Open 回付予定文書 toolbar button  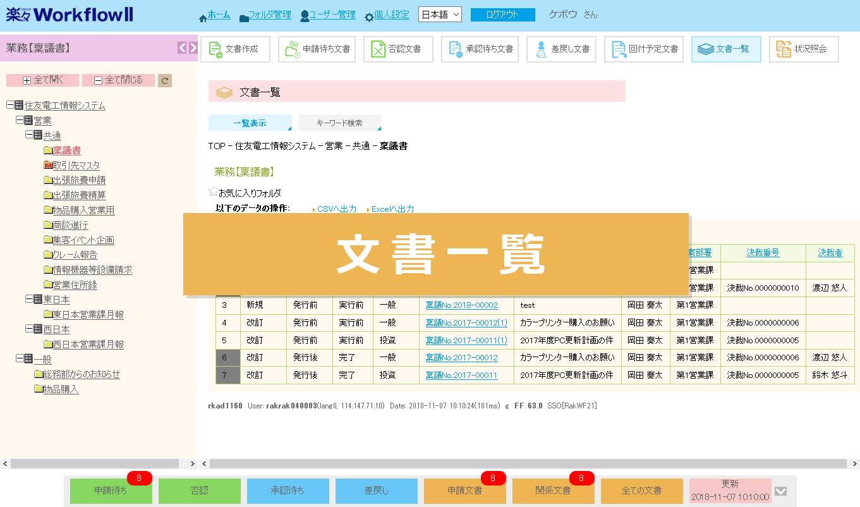[x=645, y=49]
